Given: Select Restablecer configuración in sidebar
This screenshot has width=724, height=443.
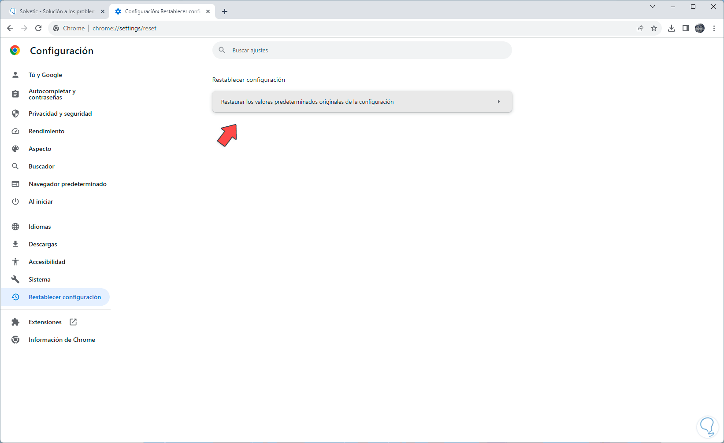Looking at the screenshot, I should coord(55,297).
